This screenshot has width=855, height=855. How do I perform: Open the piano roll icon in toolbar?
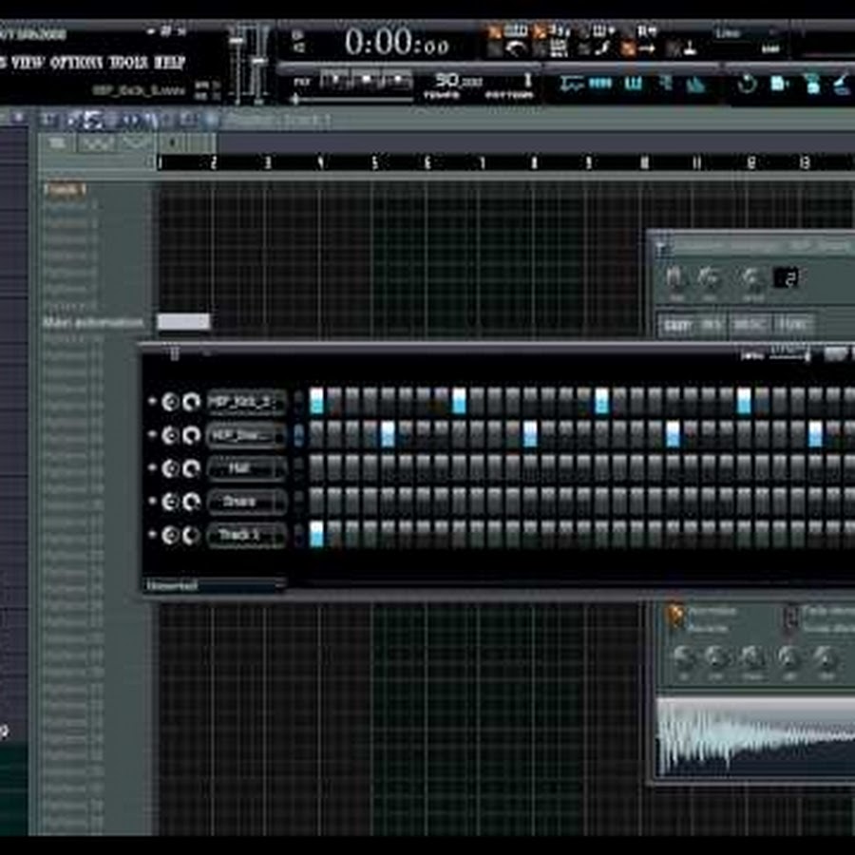(631, 85)
